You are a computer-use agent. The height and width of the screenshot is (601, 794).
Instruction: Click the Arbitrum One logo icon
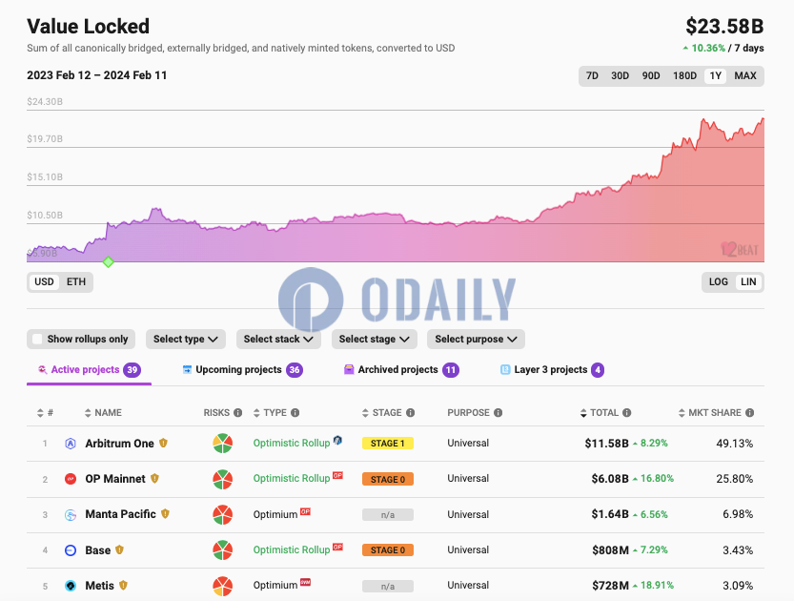pyautogui.click(x=71, y=444)
